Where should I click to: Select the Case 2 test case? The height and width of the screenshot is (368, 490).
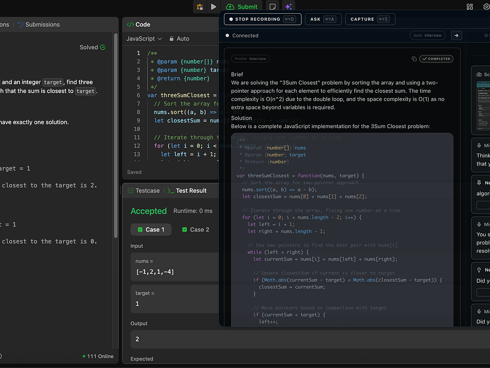pyautogui.click(x=195, y=230)
